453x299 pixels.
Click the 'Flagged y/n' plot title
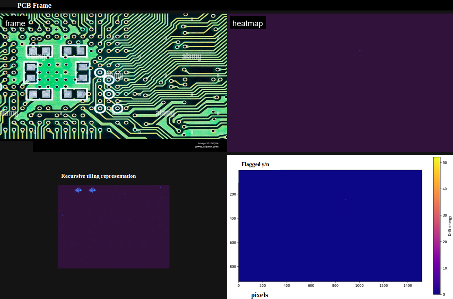(255, 164)
